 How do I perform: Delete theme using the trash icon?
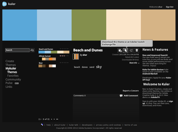137,50
